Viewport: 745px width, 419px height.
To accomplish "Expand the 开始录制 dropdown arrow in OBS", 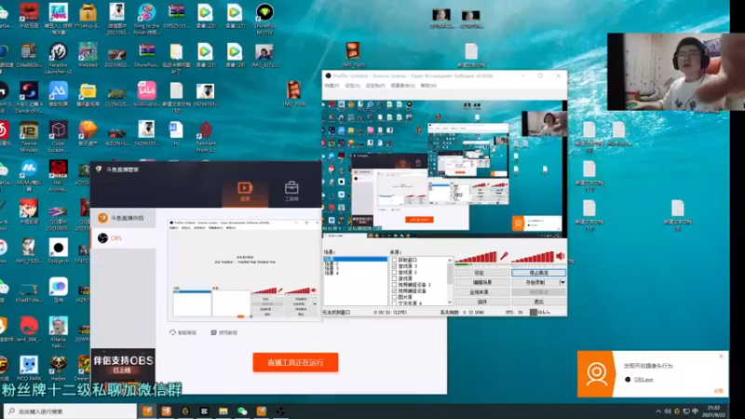I will [563, 282].
